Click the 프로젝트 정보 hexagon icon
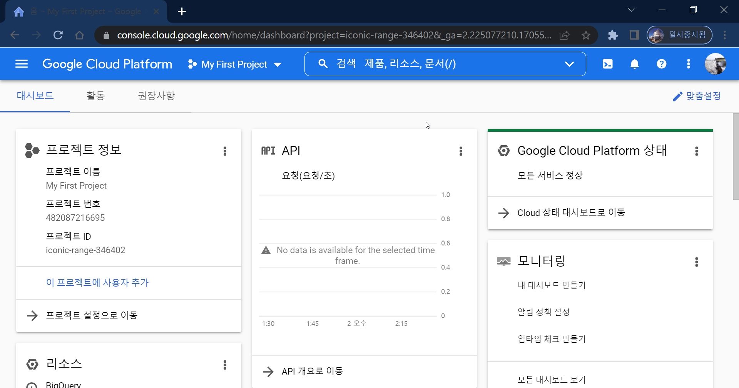Screen dimensions: 739x388 coord(32,150)
